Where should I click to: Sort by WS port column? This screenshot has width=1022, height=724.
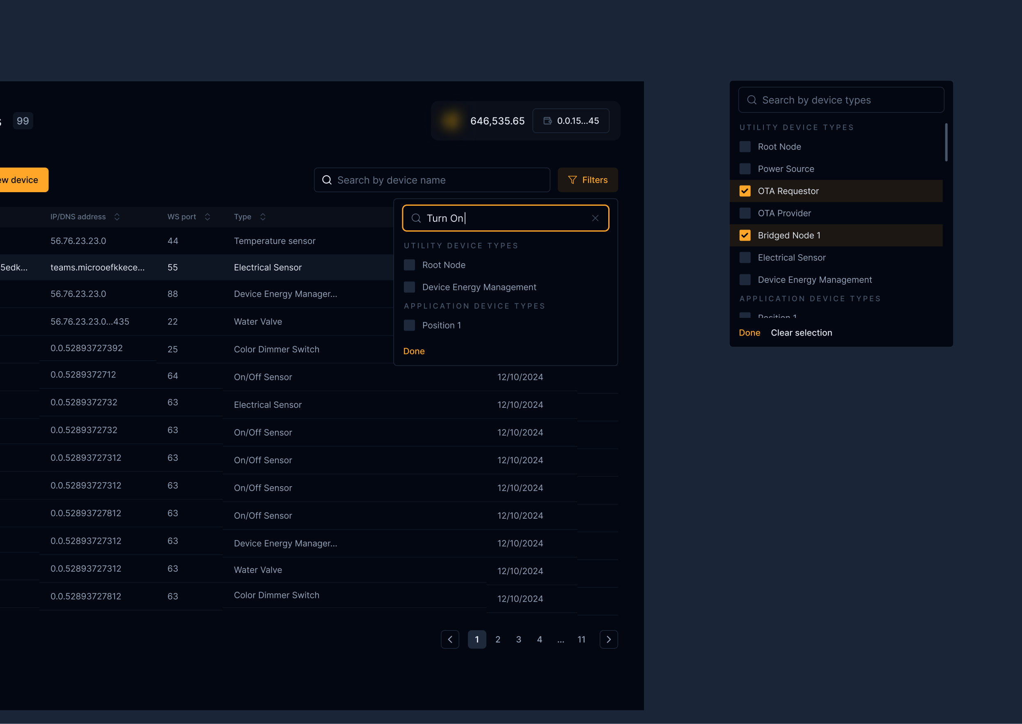207,217
